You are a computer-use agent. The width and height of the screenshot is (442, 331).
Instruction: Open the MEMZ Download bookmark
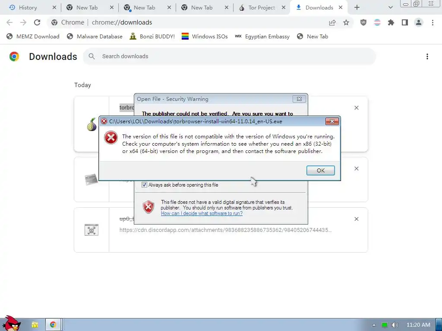(33, 37)
